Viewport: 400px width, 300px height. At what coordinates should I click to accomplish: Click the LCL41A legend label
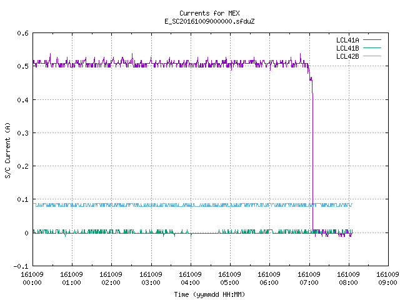[x=347, y=40]
